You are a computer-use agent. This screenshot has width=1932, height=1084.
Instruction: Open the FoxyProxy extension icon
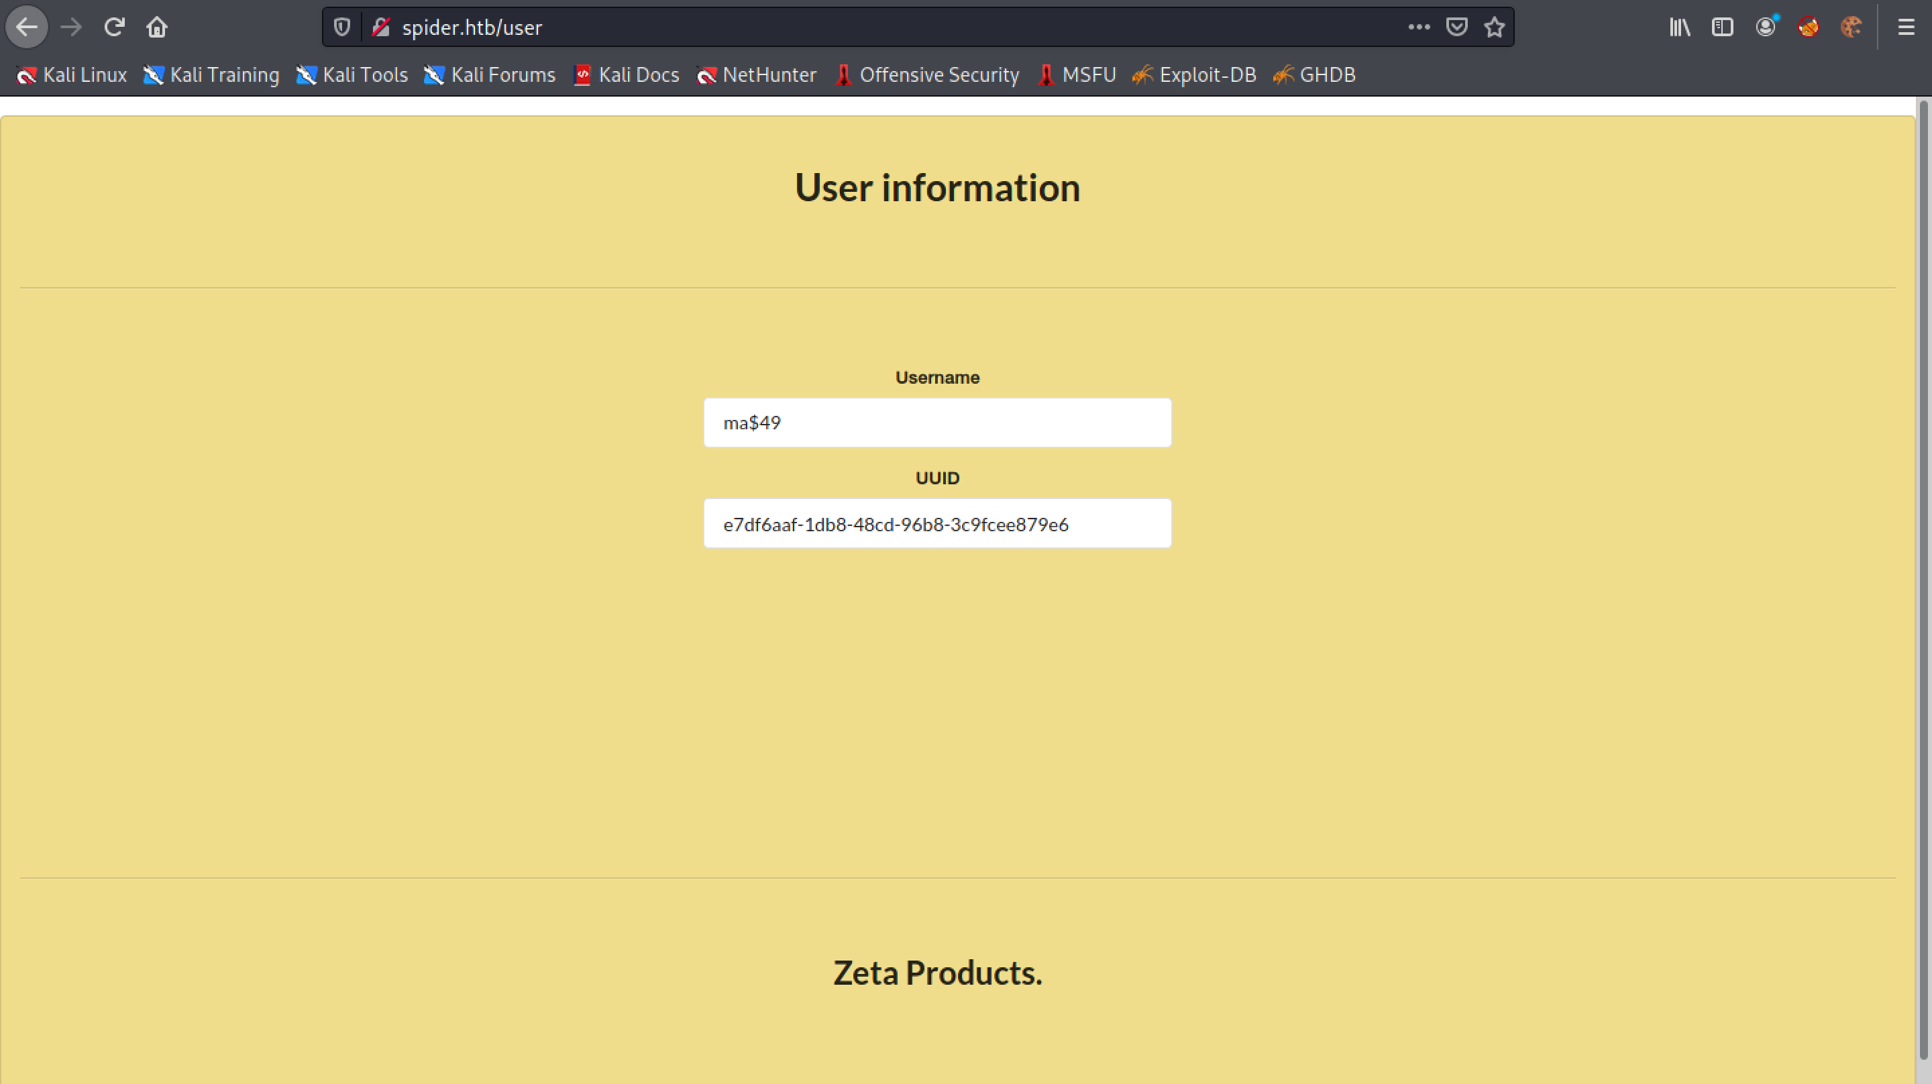(x=1809, y=28)
